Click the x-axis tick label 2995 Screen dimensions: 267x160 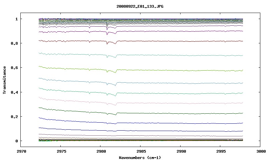click(x=221, y=151)
